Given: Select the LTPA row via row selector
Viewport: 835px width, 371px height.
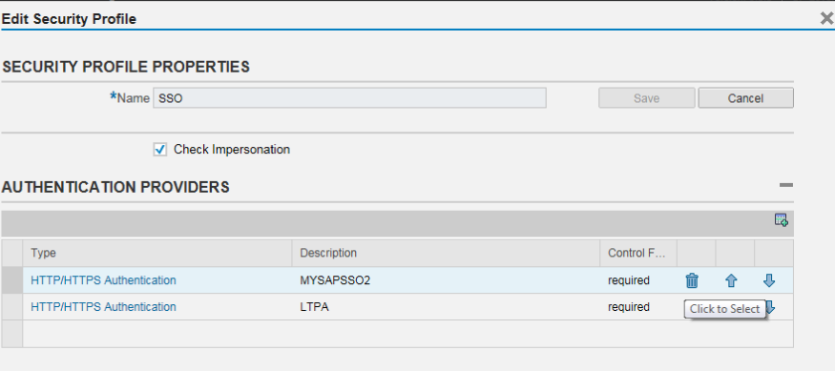Looking at the screenshot, I should [11, 307].
